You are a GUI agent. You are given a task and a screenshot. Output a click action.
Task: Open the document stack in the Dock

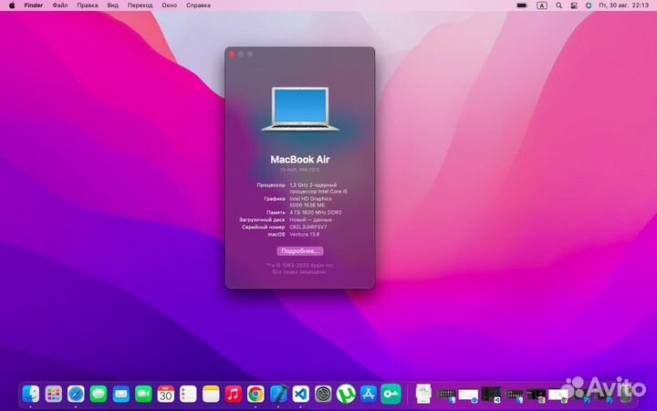coord(423,395)
